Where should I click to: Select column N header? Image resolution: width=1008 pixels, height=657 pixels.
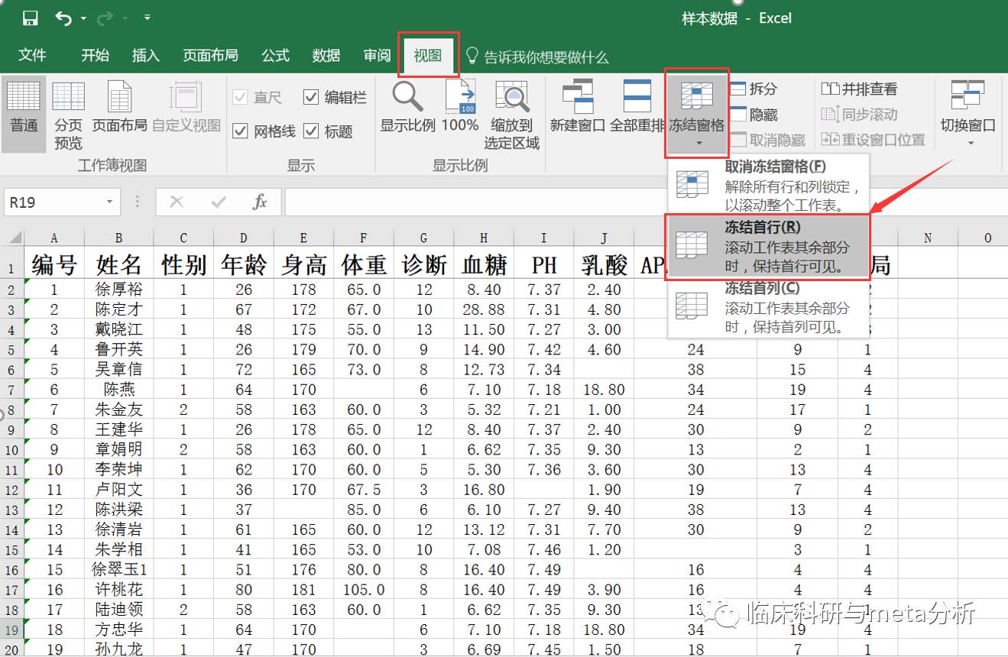coord(928,238)
